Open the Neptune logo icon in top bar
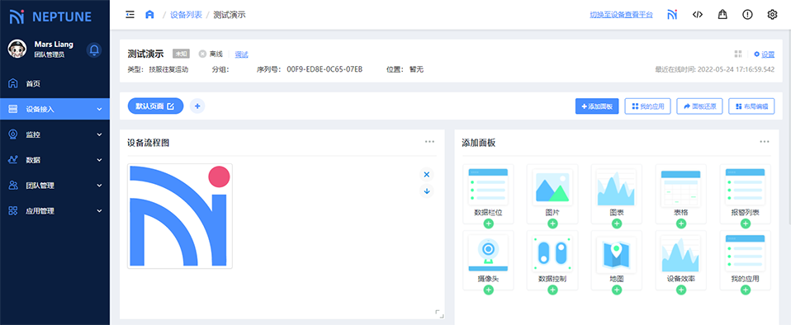This screenshot has height=325, width=791. (x=672, y=15)
